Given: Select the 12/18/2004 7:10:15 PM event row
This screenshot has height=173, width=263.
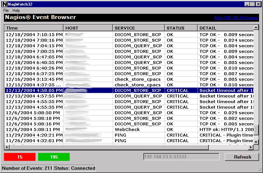Looking at the screenshot, I should click(x=129, y=35).
